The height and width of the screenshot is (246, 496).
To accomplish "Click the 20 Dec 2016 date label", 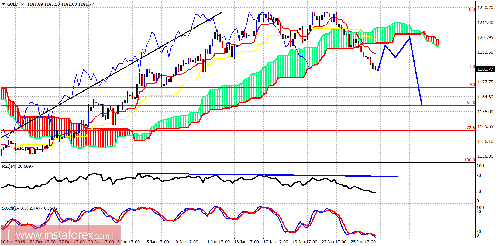I will pos(13,242).
